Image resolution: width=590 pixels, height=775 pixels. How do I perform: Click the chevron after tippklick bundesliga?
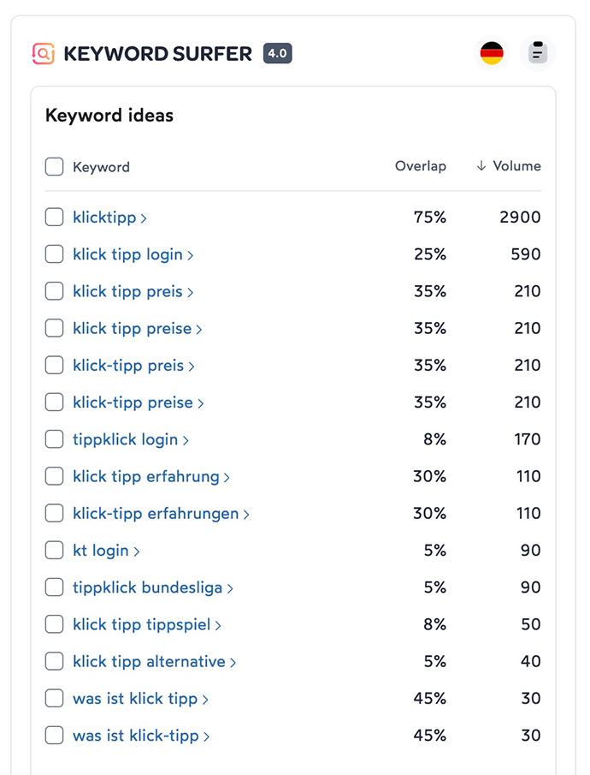point(230,588)
